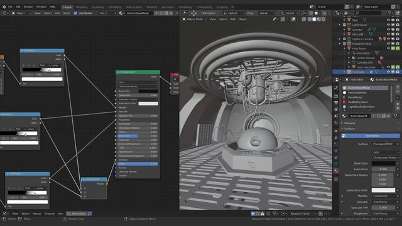Open the node editor type selector icon
Screen dimensions: 402x226
(5, 13)
